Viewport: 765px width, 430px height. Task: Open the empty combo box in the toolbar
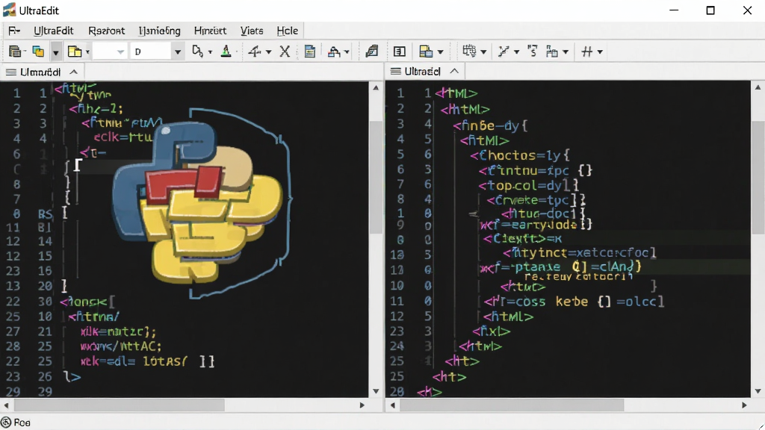(x=110, y=52)
